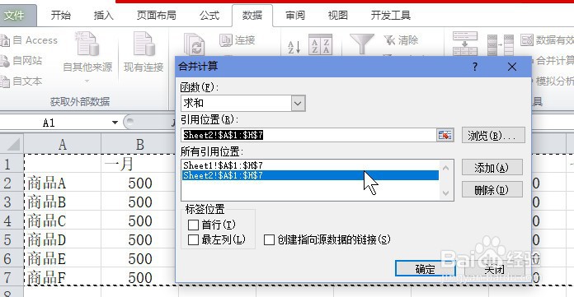This screenshot has width=574, height=297.
Task: Import data from Access
Action: [x=30, y=40]
